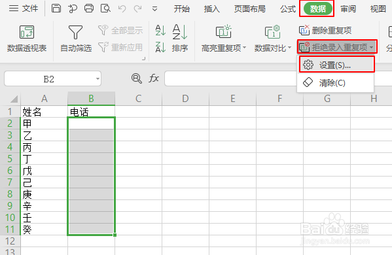Viewport: 392px width, 255px height.
Task: Click the select-all corner triangle
Action: pyautogui.click(x=14, y=99)
